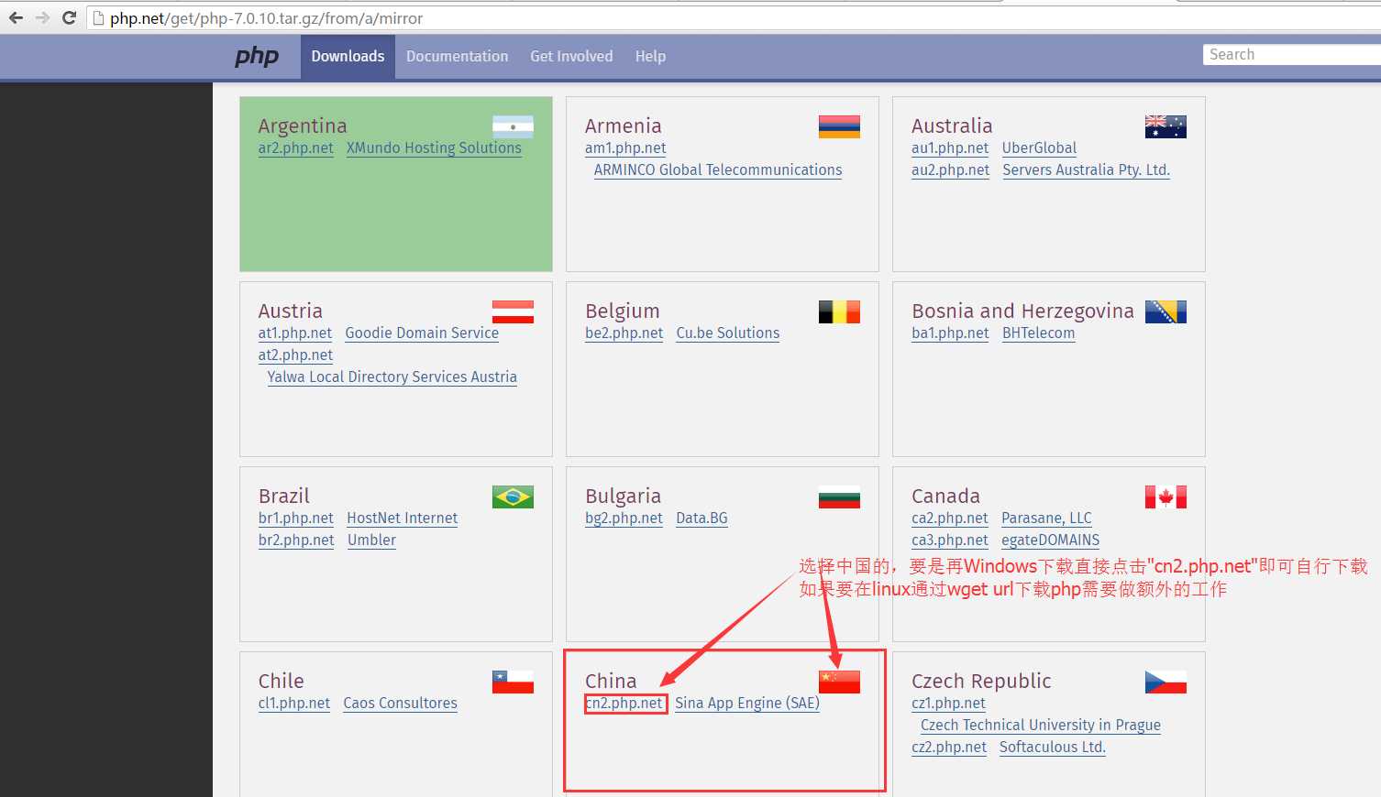The width and height of the screenshot is (1381, 797).
Task: Open the Softaculous Ltd. link
Action: click(1053, 747)
